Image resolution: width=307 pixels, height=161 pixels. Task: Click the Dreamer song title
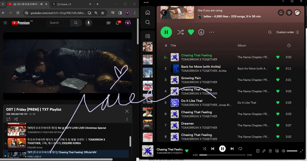(x=188, y=123)
